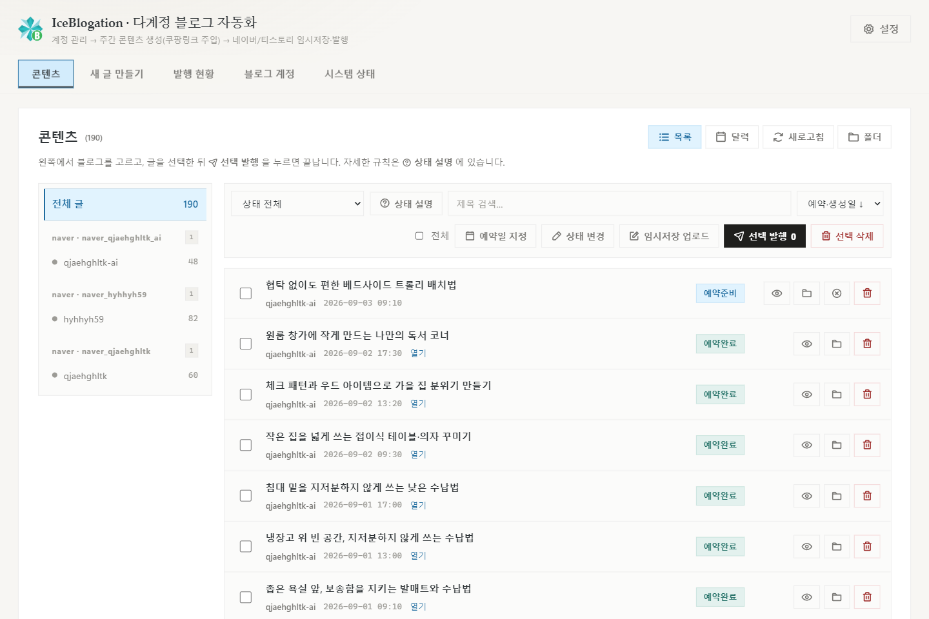Folder icon on 원룸 창가에 독서 코너 row
929x619 pixels.
click(837, 344)
